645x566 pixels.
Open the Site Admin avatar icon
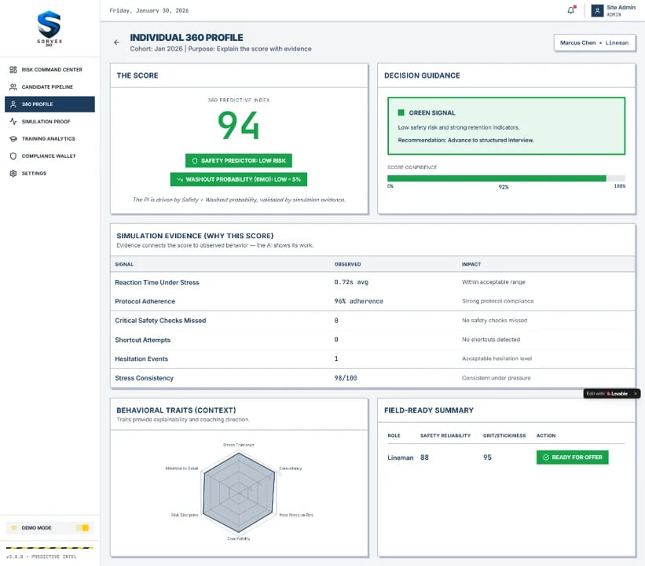[598, 9]
